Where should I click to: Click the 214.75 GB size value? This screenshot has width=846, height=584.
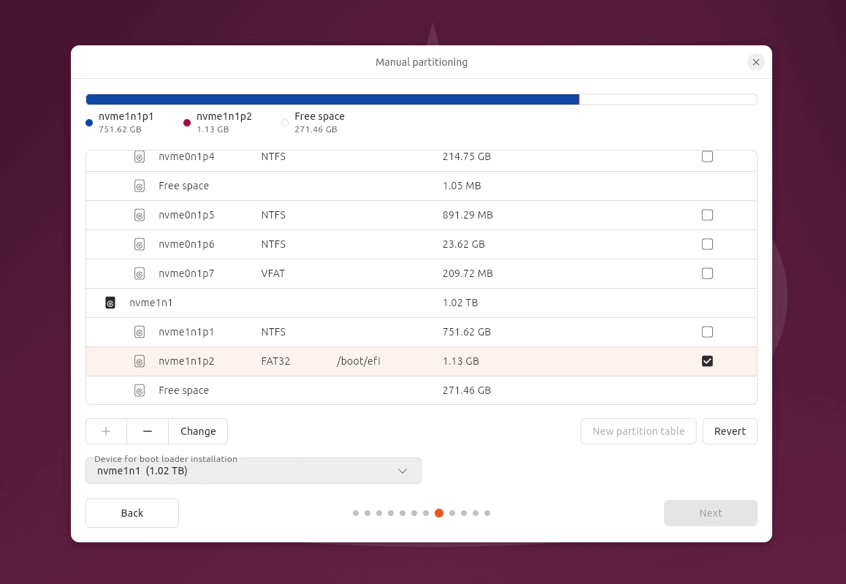click(467, 156)
